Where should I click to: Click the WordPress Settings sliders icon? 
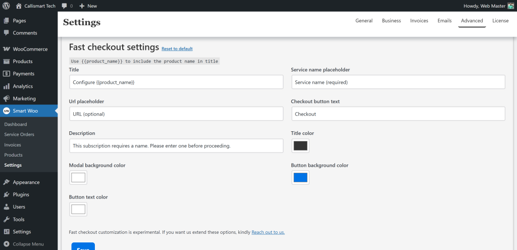click(6, 231)
